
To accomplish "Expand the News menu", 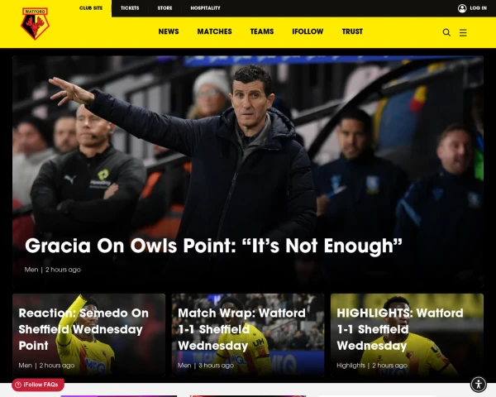I will pos(169,31).
